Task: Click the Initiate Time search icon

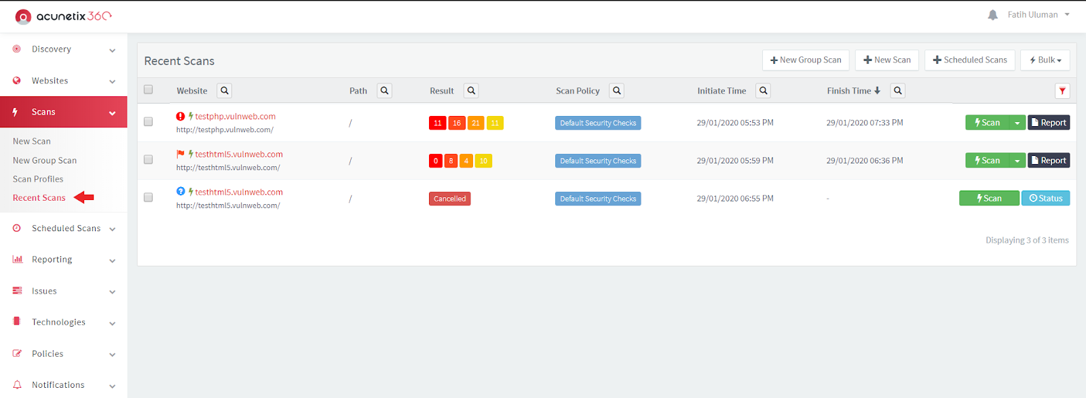Action: 764,91
